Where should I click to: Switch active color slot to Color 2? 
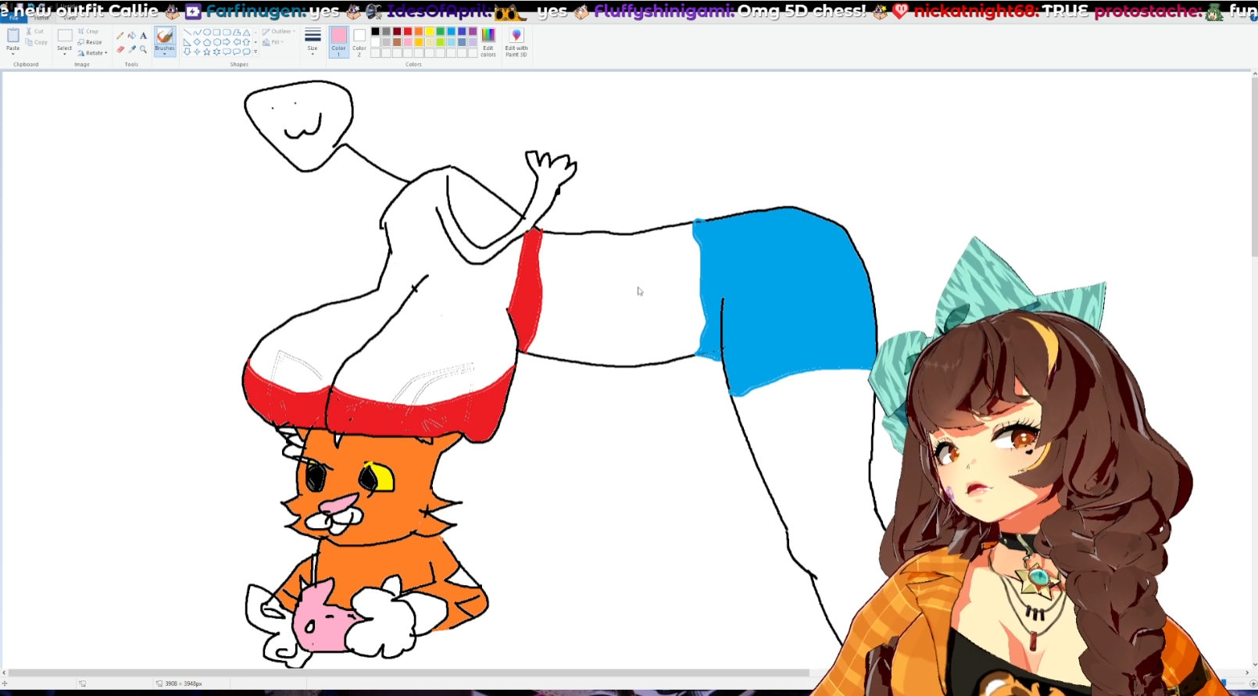point(359,41)
